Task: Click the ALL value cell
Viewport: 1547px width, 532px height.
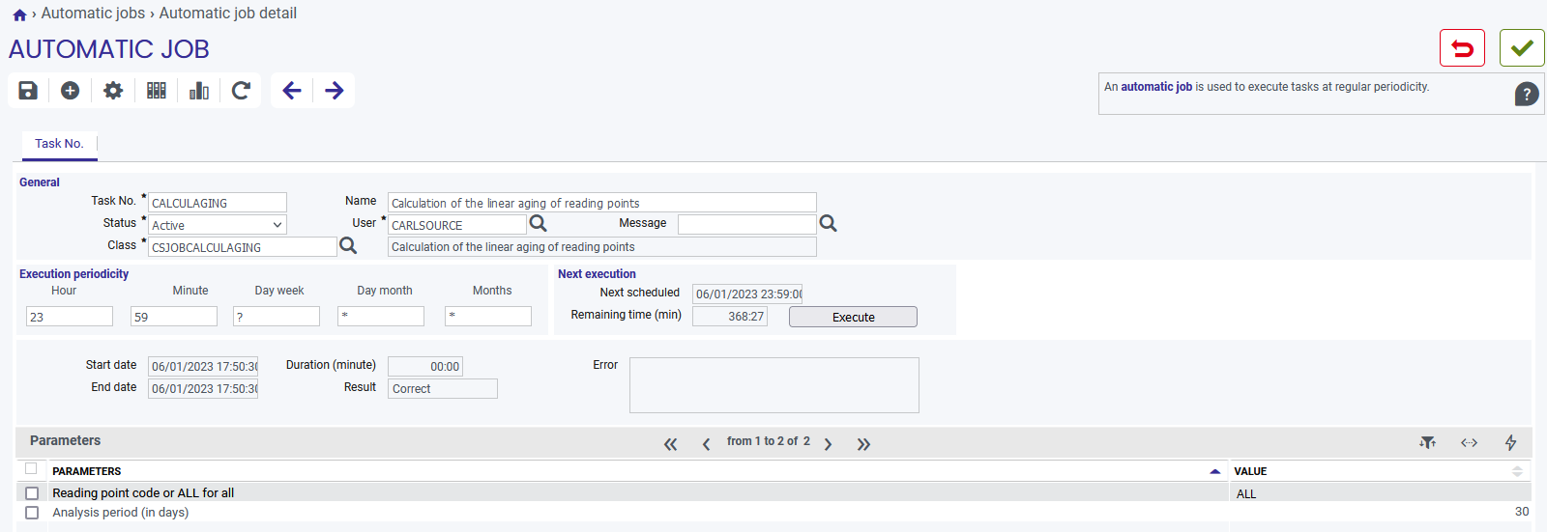Action: pyautogui.click(x=1380, y=493)
